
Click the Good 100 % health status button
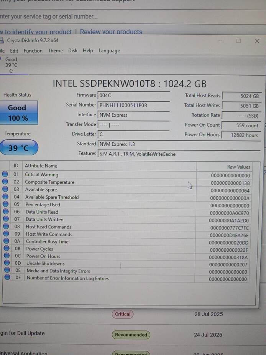point(18,113)
